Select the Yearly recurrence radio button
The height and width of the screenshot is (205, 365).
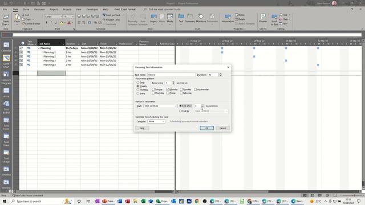coord(138,93)
